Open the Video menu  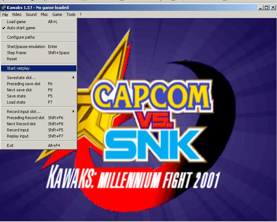point(17,14)
